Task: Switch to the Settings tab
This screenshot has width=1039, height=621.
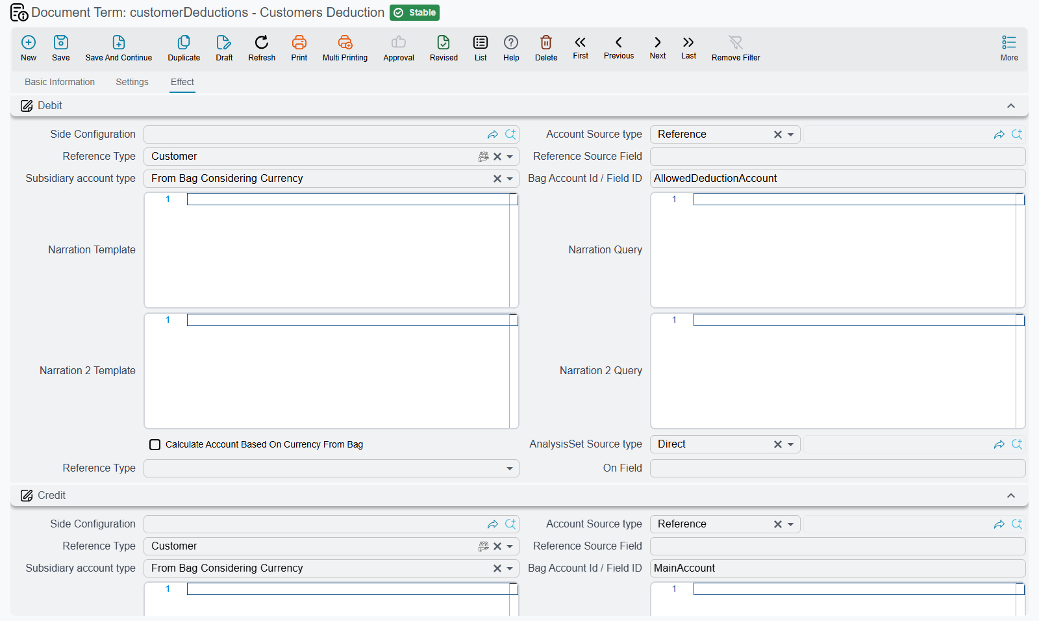Action: pos(132,82)
